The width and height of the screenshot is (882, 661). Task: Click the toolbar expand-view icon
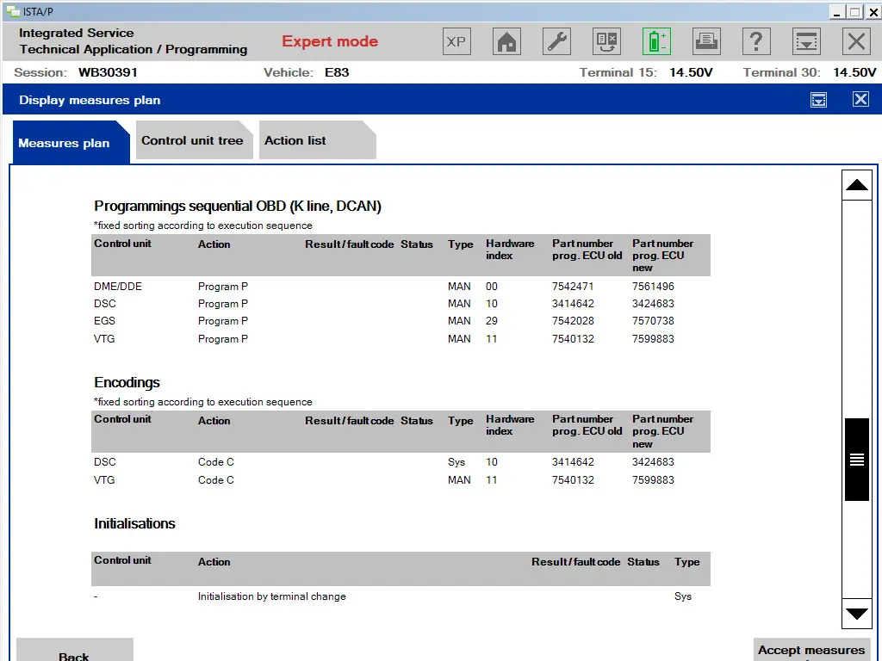(x=805, y=40)
